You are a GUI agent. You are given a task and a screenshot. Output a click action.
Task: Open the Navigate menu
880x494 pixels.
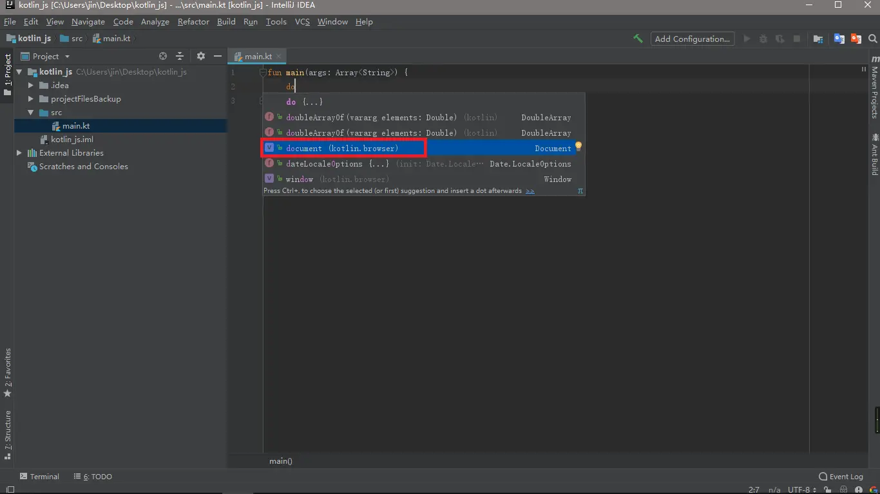88,22
